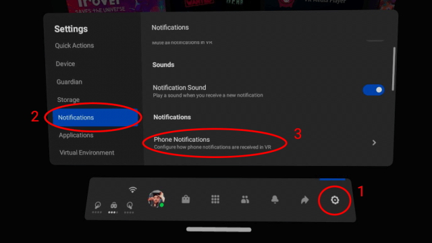The height and width of the screenshot is (243, 432).
Task: Select Virtual Environment in sidebar
Action: (x=87, y=153)
